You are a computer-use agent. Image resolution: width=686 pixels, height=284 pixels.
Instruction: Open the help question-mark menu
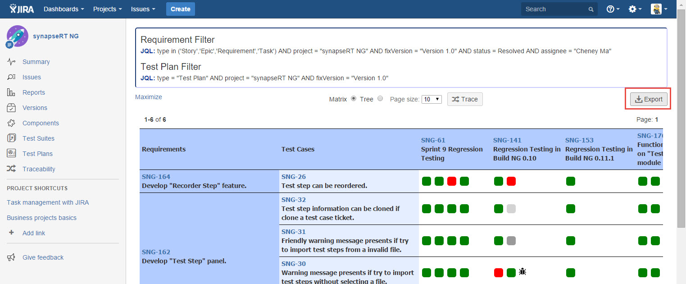(x=613, y=9)
